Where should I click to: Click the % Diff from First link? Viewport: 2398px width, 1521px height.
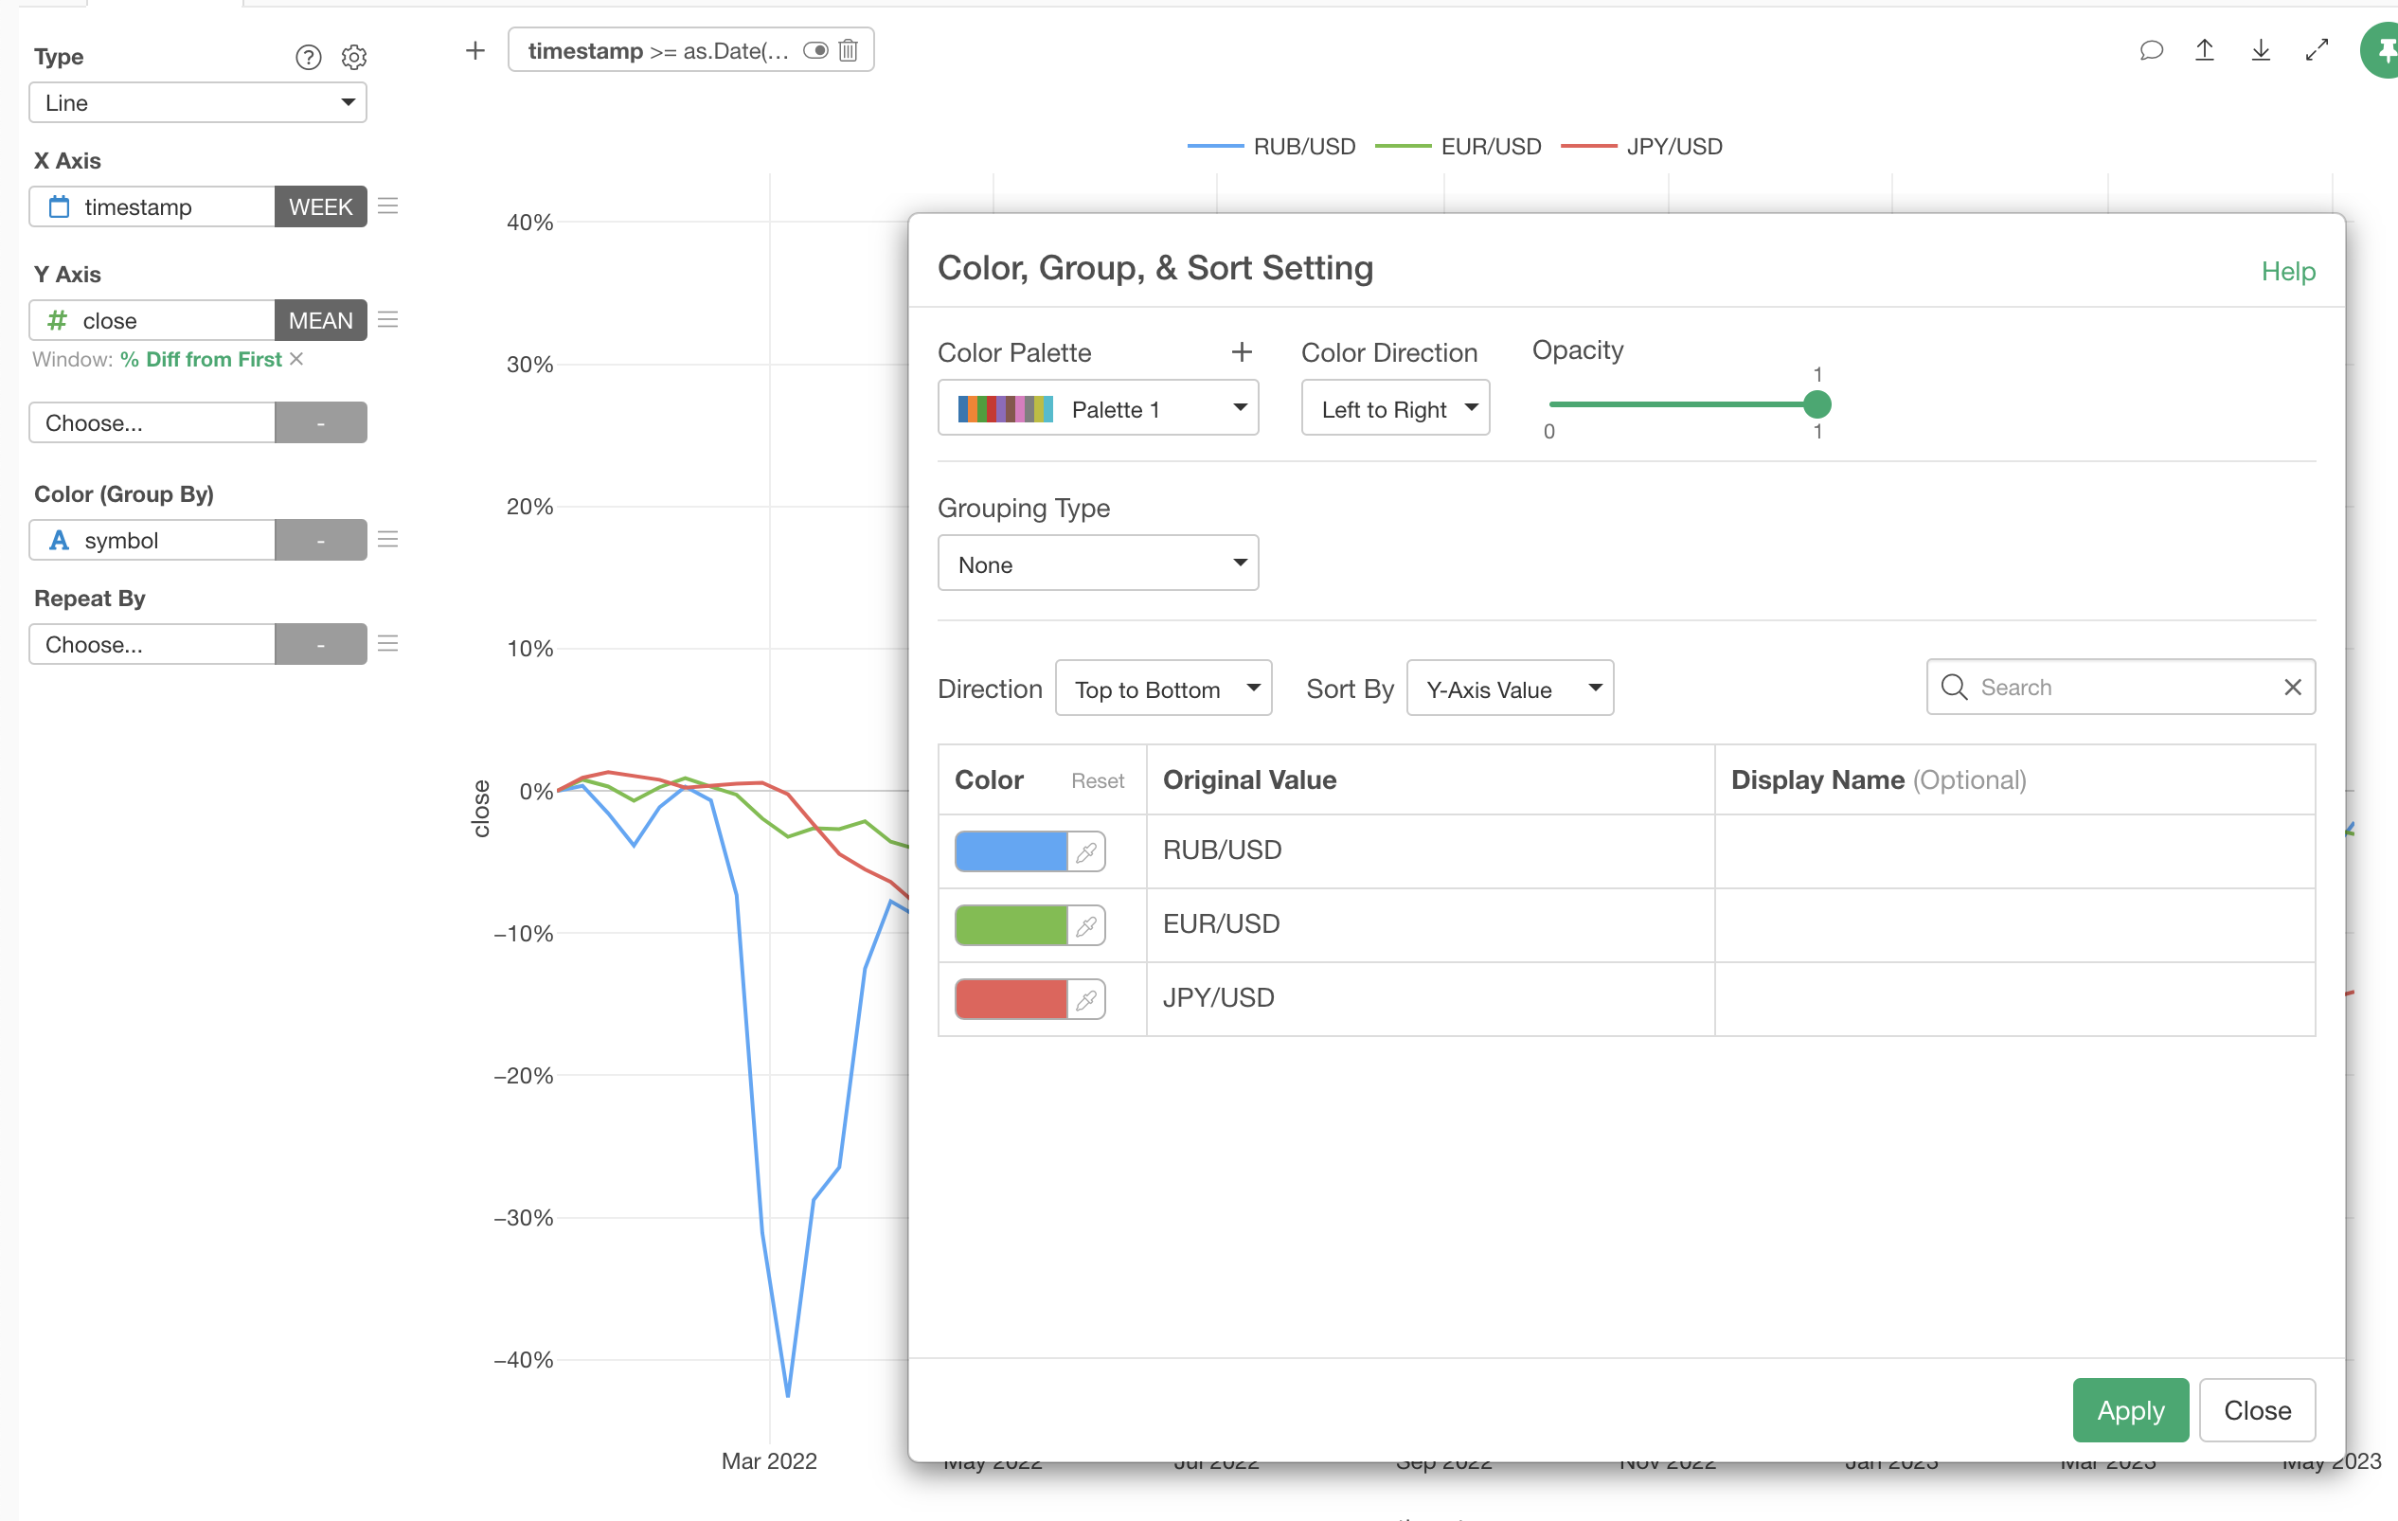pos(201,359)
